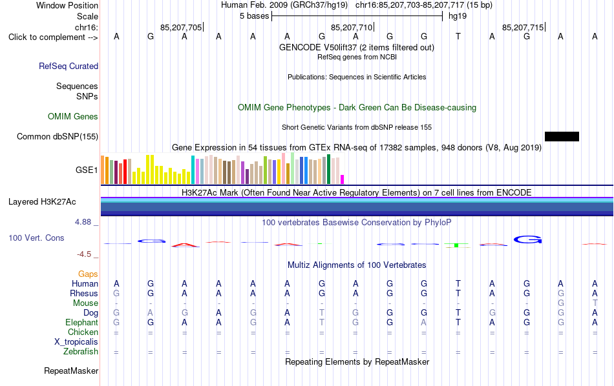Click 'Publications: Sequences in Scientific Articles' title

tap(357, 77)
